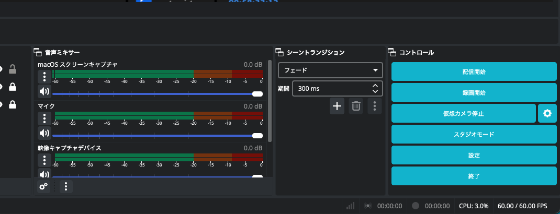The height and width of the screenshot is (214, 560).
Task: Click 録画開始 to start recording
Action: tap(474, 92)
